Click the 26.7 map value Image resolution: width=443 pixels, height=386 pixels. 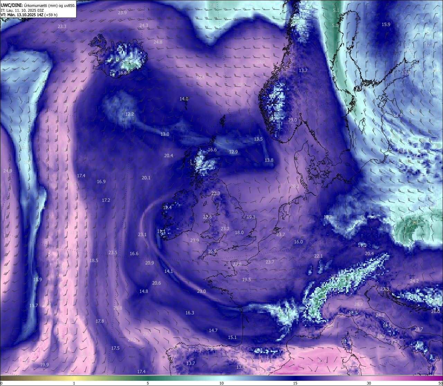[x=359, y=304]
